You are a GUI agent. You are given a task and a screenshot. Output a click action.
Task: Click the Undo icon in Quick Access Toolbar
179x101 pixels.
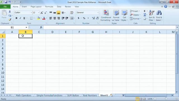10,2
